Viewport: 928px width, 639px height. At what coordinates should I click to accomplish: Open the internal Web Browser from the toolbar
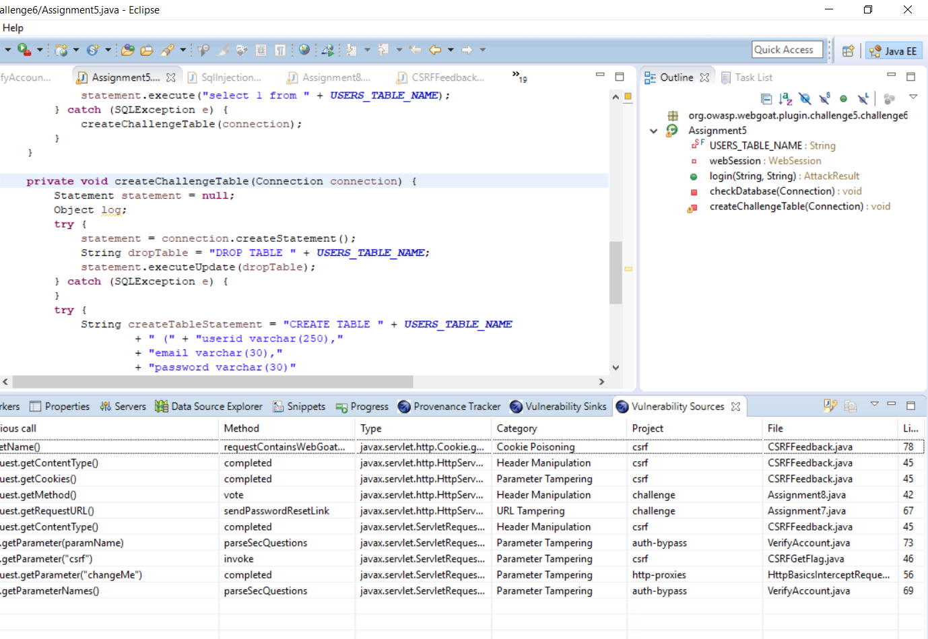point(304,50)
